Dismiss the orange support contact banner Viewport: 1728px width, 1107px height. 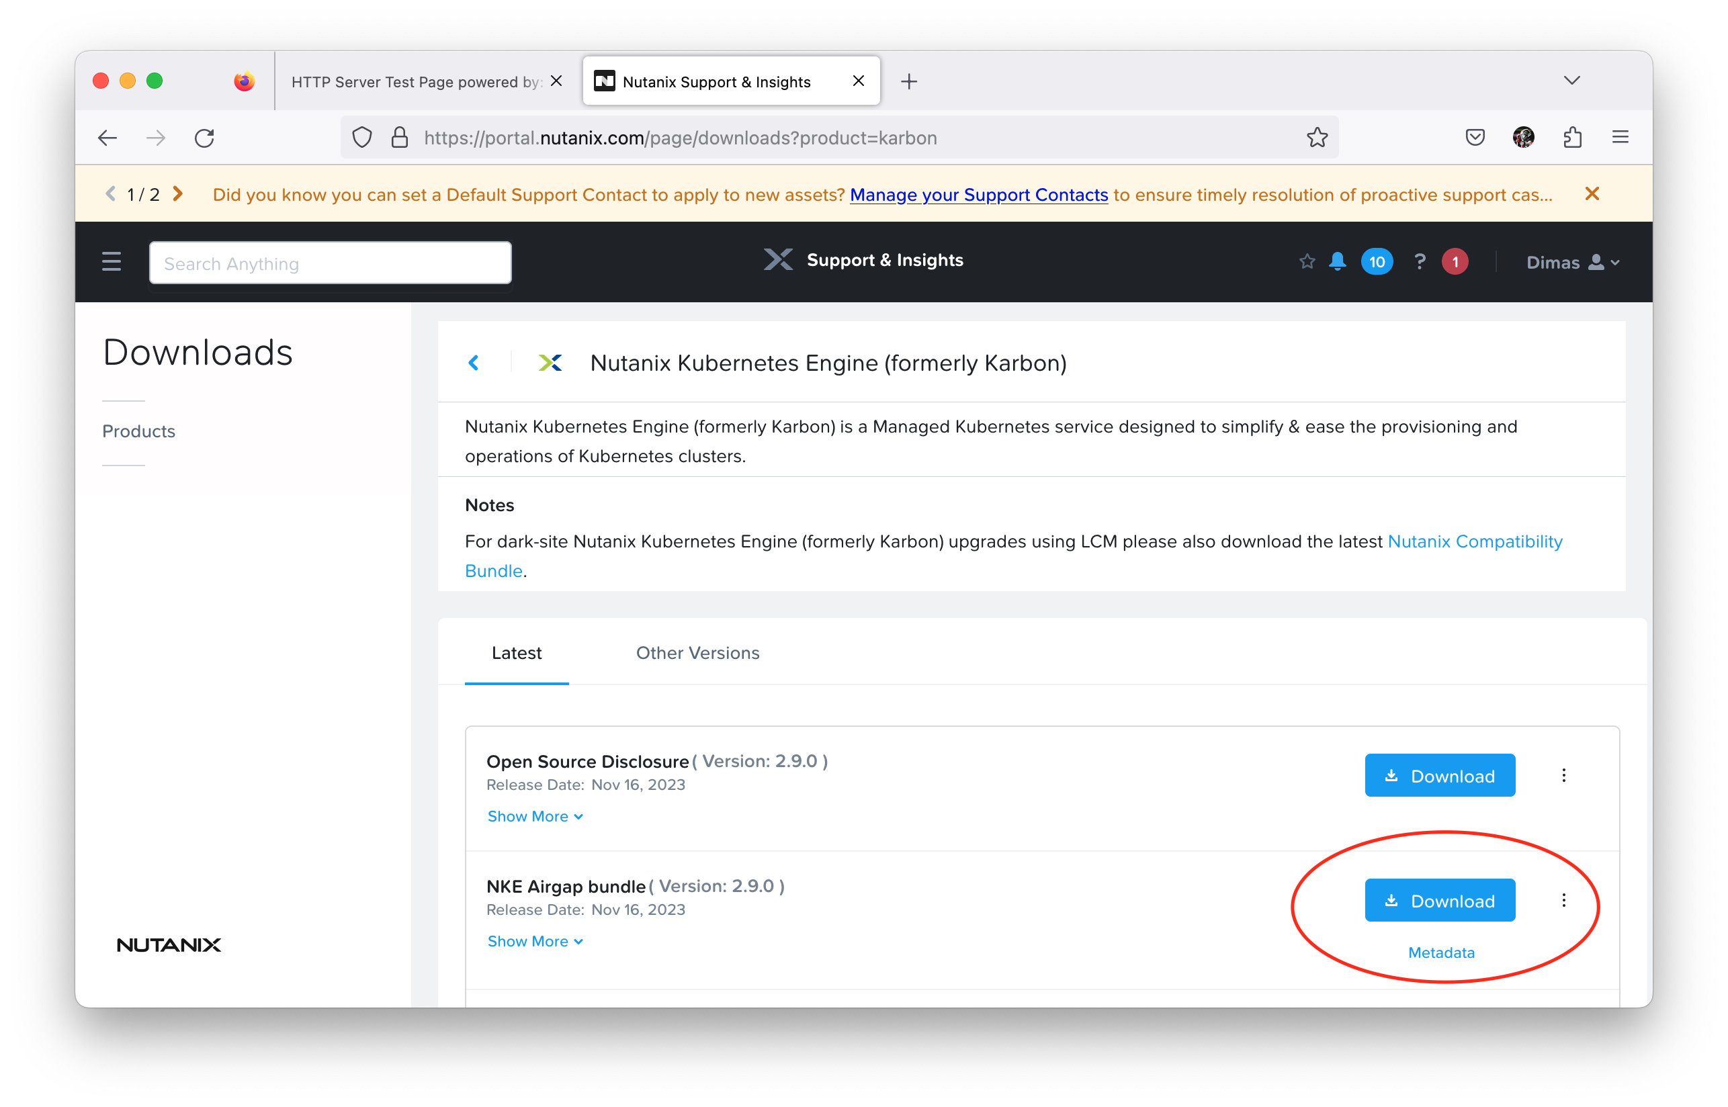coord(1592,194)
